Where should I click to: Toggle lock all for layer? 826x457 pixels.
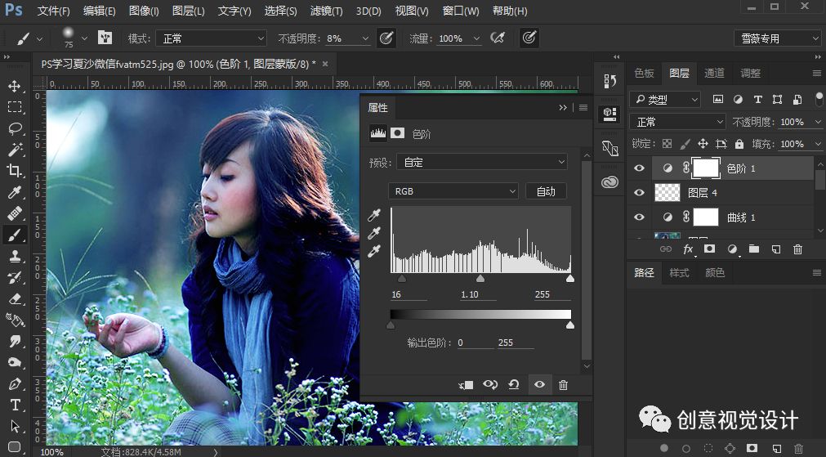click(739, 144)
